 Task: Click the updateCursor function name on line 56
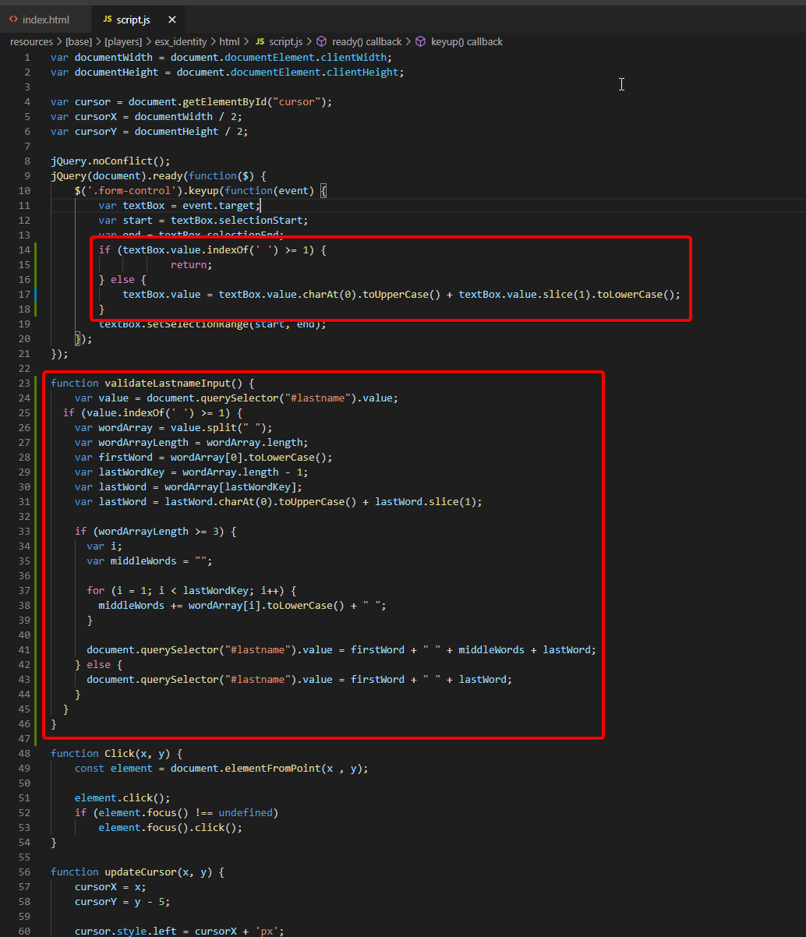pos(140,872)
